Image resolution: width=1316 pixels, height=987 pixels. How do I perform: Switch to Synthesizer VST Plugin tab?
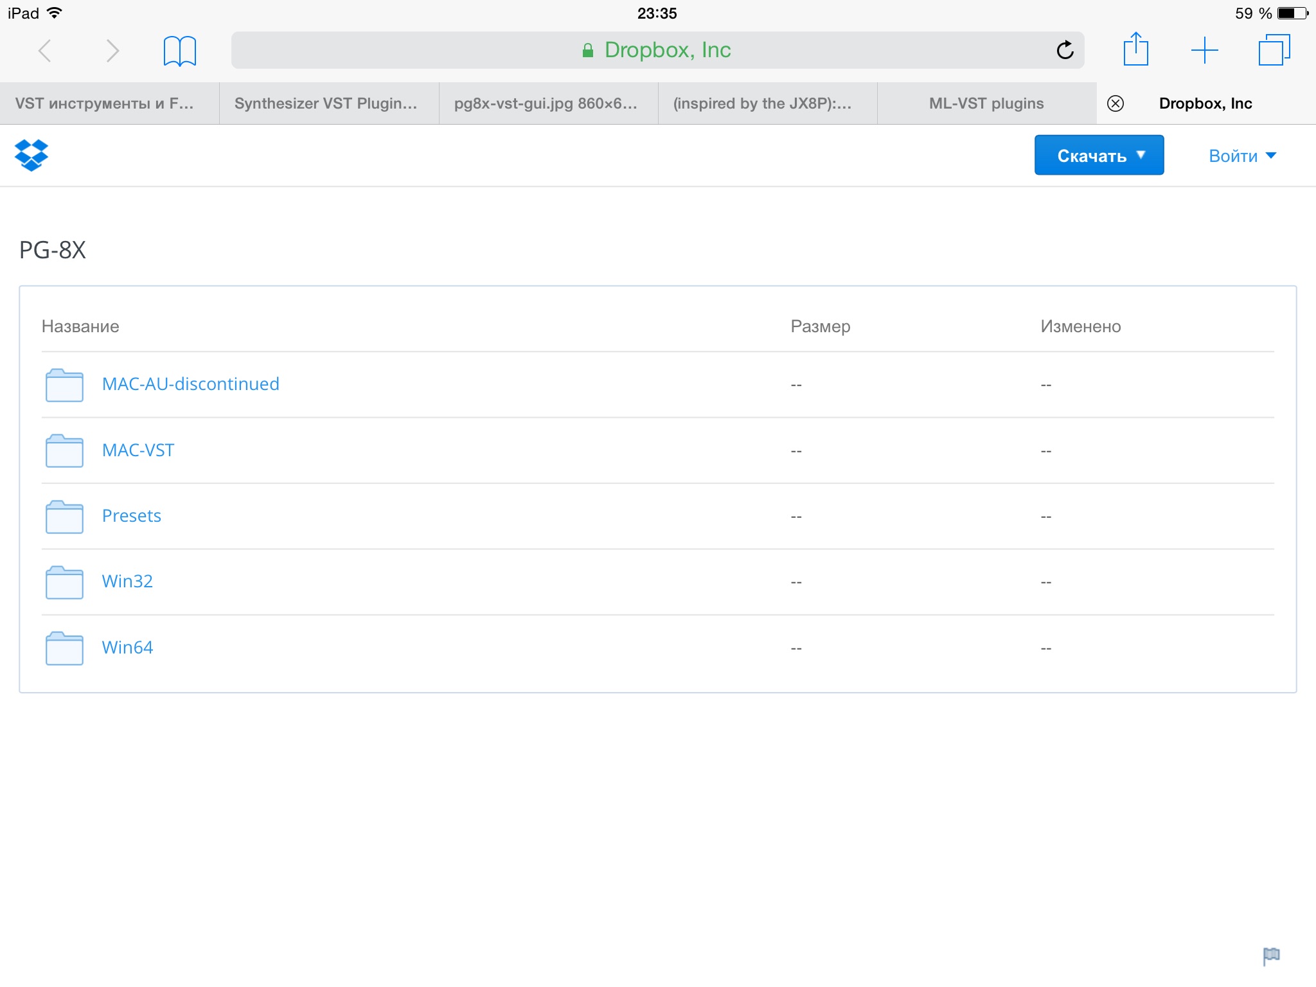(x=326, y=103)
